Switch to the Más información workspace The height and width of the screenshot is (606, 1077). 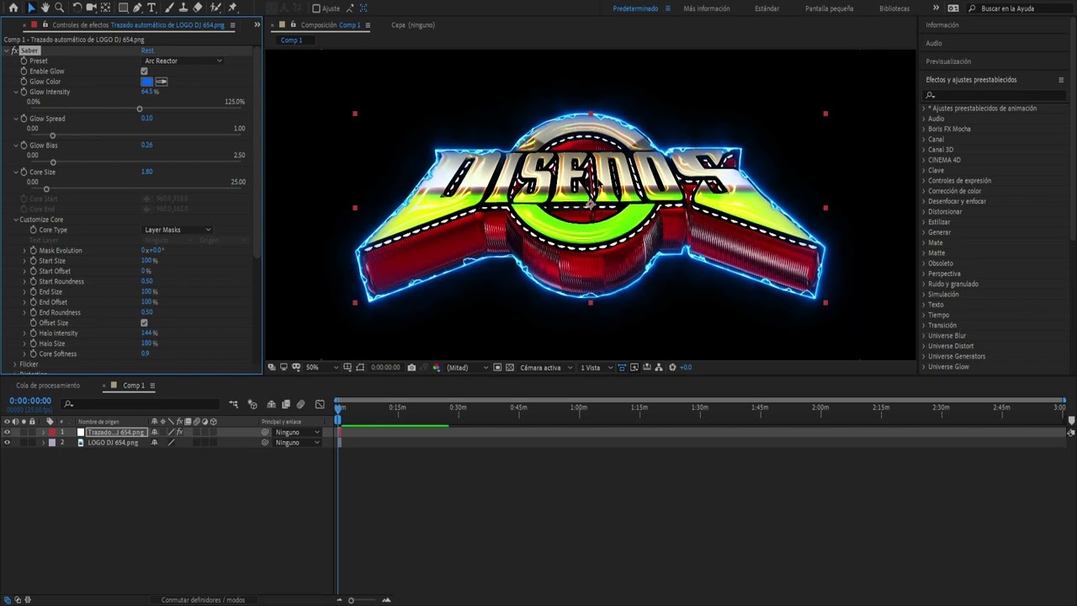point(707,8)
